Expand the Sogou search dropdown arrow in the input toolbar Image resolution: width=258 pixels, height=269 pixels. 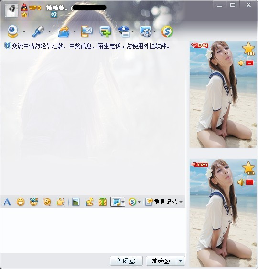tap(139, 202)
